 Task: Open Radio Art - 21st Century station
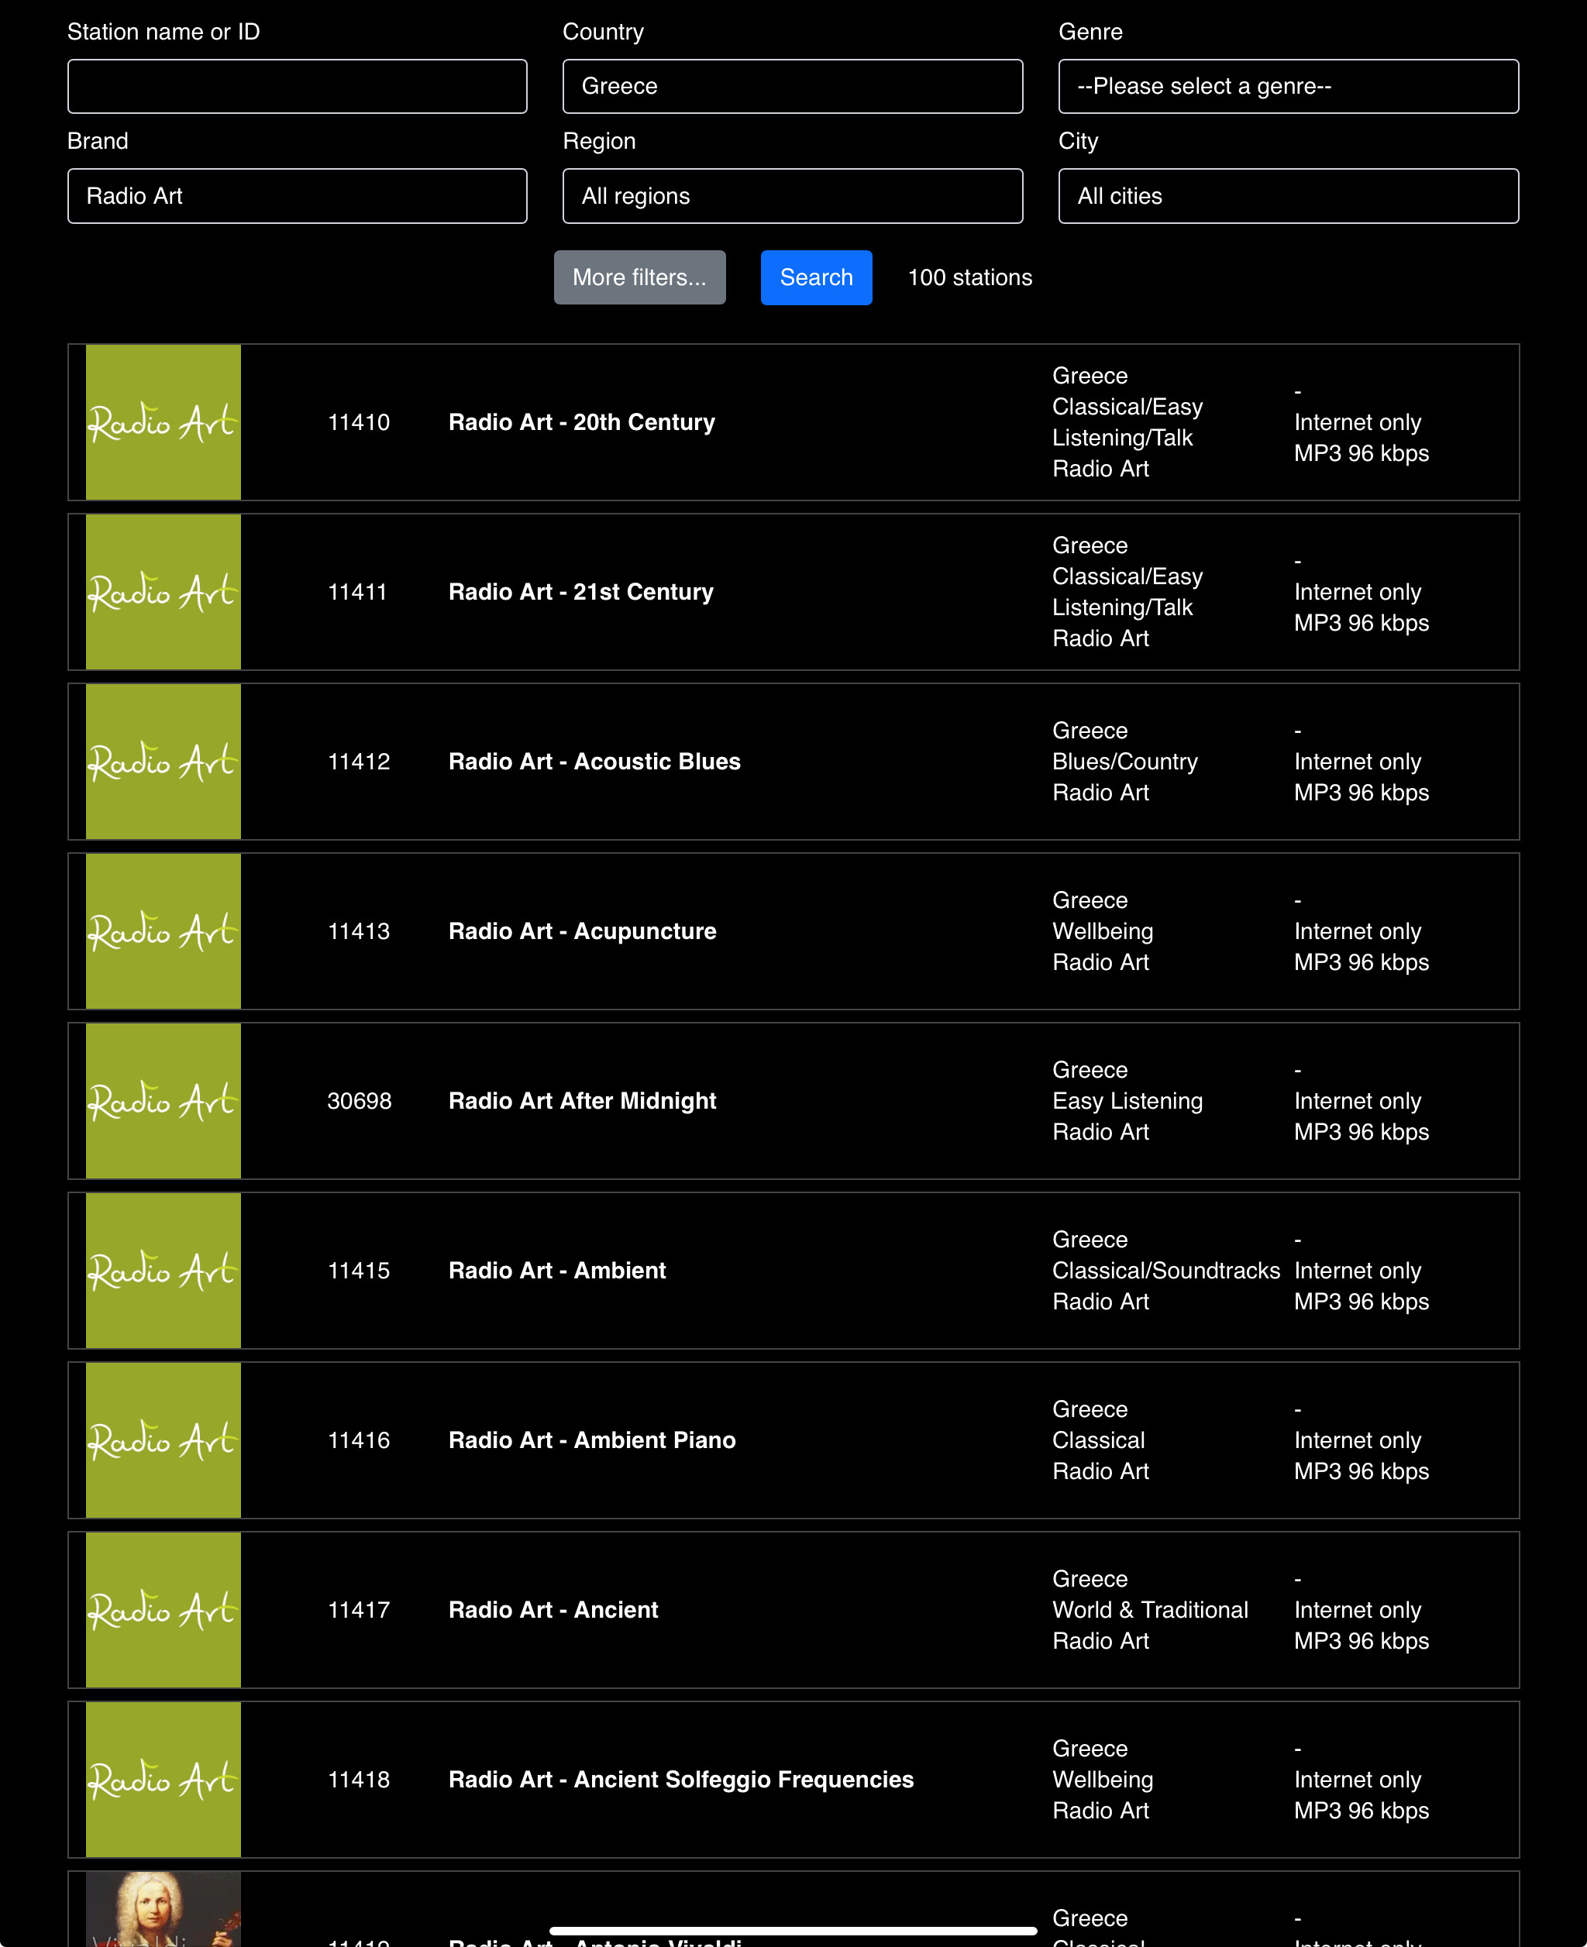(580, 591)
